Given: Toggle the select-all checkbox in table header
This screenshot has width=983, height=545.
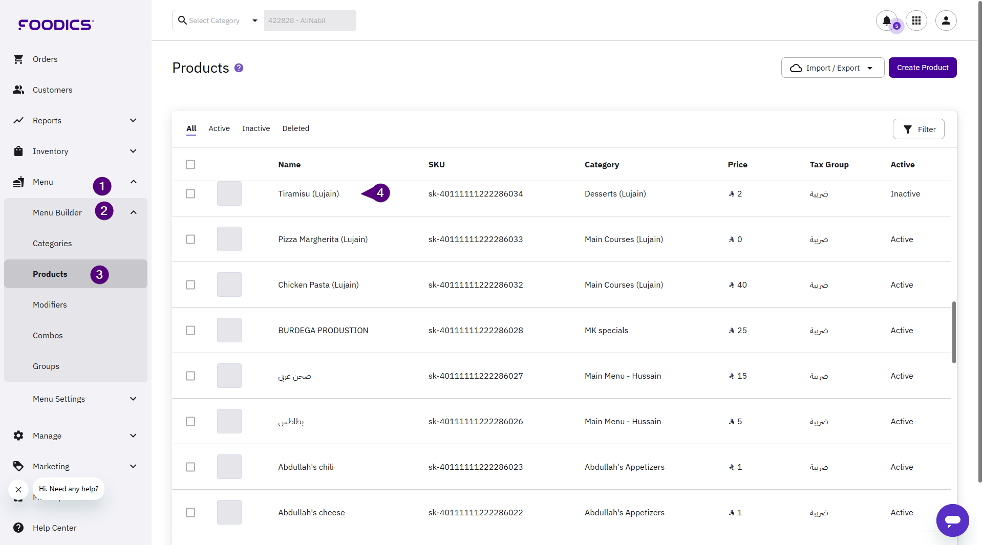Looking at the screenshot, I should tap(190, 165).
